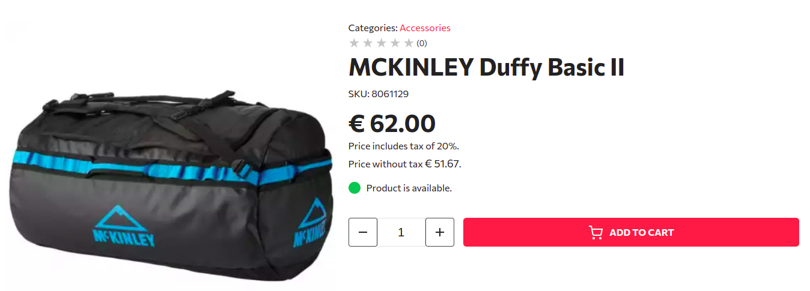Click the Product is available text
The height and width of the screenshot is (291, 810).
(409, 188)
